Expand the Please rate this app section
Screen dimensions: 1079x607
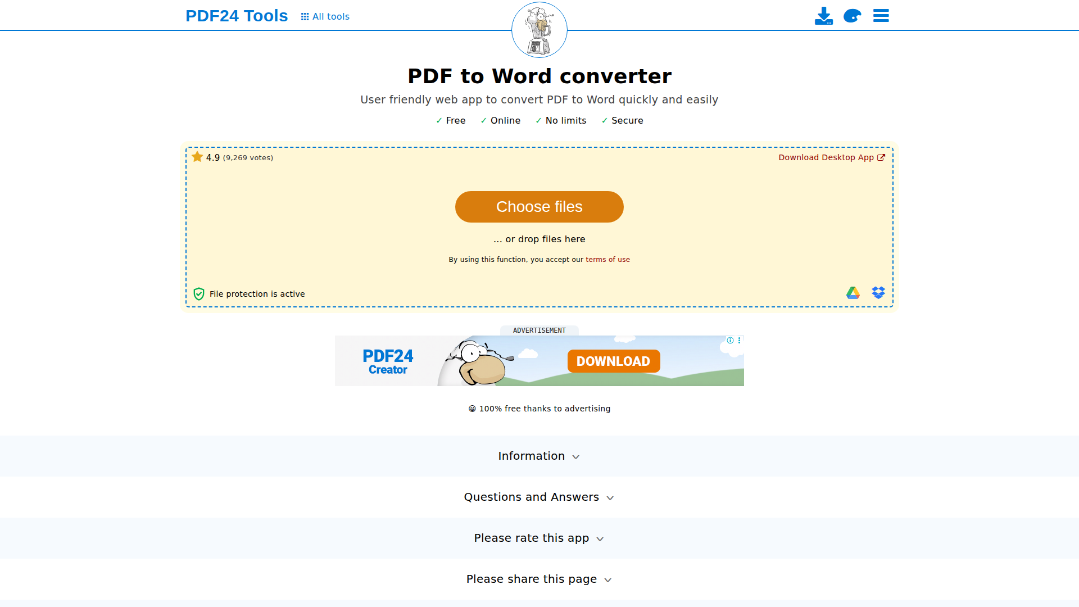click(x=538, y=538)
